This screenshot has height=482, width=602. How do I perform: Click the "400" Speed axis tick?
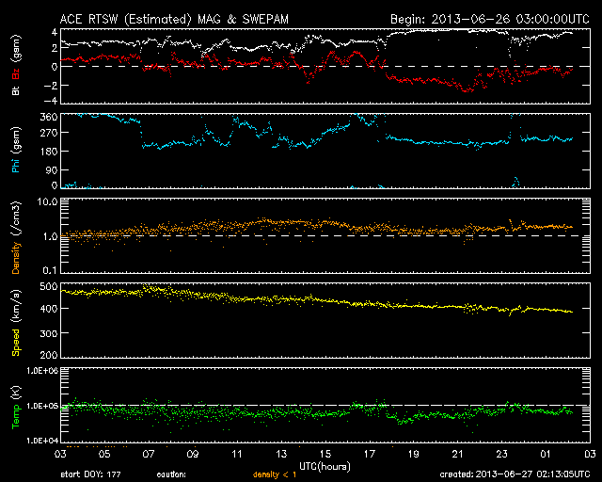[49, 309]
